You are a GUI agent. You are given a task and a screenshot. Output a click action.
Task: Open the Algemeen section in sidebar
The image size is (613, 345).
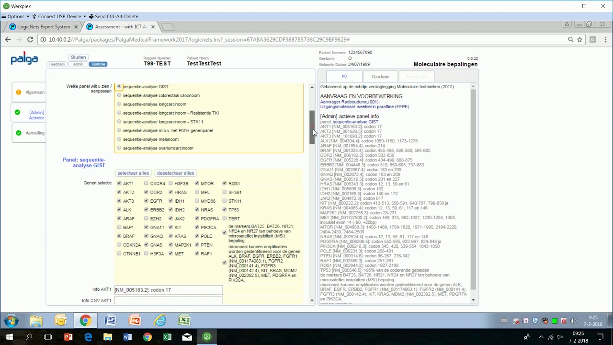click(30, 92)
